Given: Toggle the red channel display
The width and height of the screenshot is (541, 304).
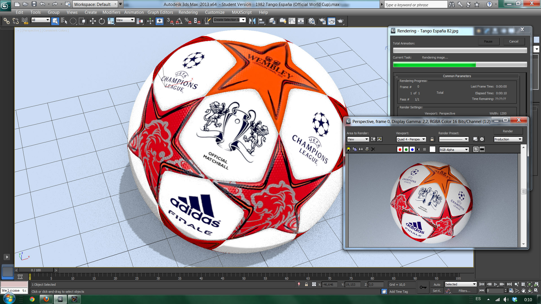Looking at the screenshot, I should 400,149.
